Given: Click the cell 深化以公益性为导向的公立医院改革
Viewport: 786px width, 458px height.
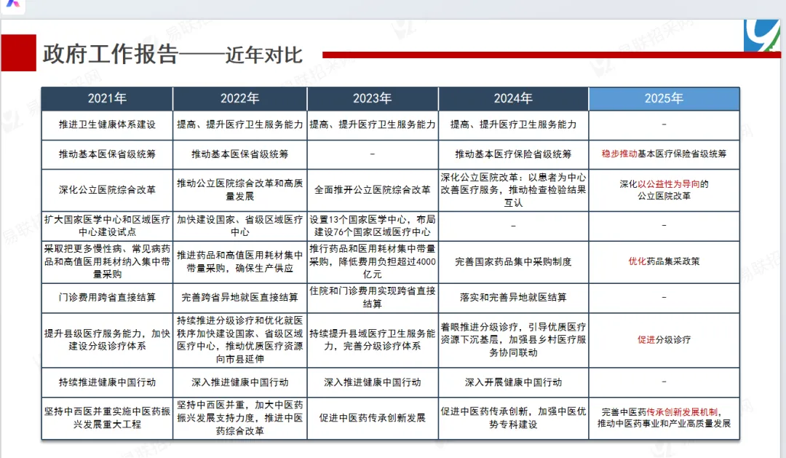Looking at the screenshot, I should [664, 190].
